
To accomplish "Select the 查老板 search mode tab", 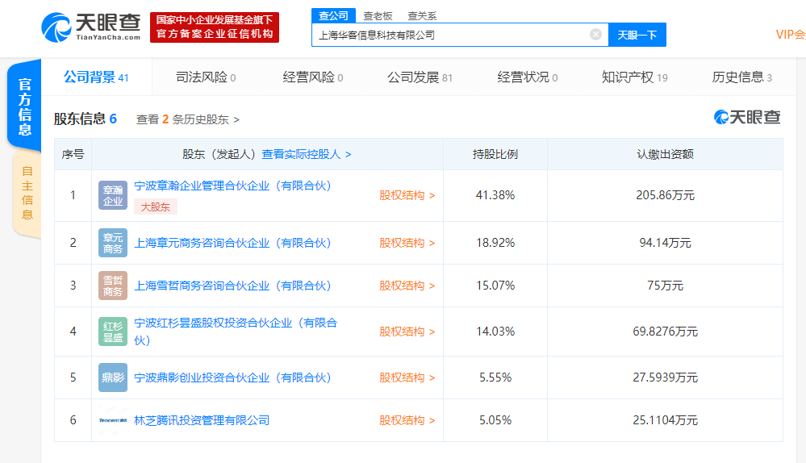I will 378,16.
